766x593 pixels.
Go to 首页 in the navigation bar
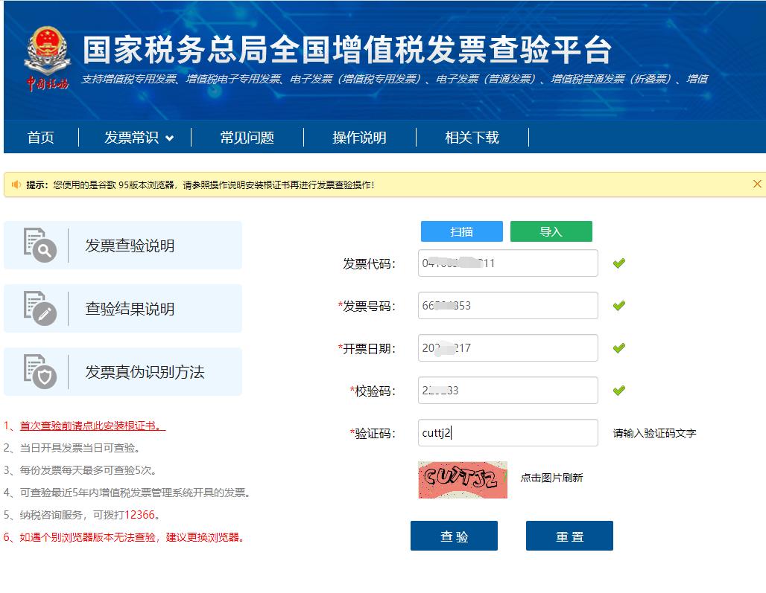(40, 137)
